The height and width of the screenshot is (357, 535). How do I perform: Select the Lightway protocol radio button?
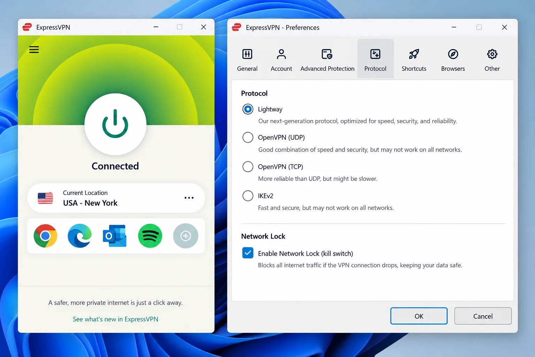[x=248, y=109]
